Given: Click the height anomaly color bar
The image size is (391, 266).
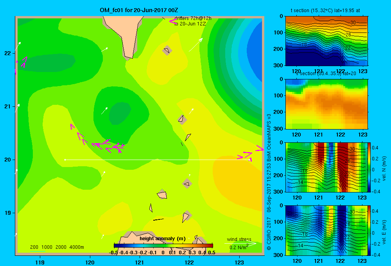Looking at the screenshot, I should pyautogui.click(x=163, y=246).
